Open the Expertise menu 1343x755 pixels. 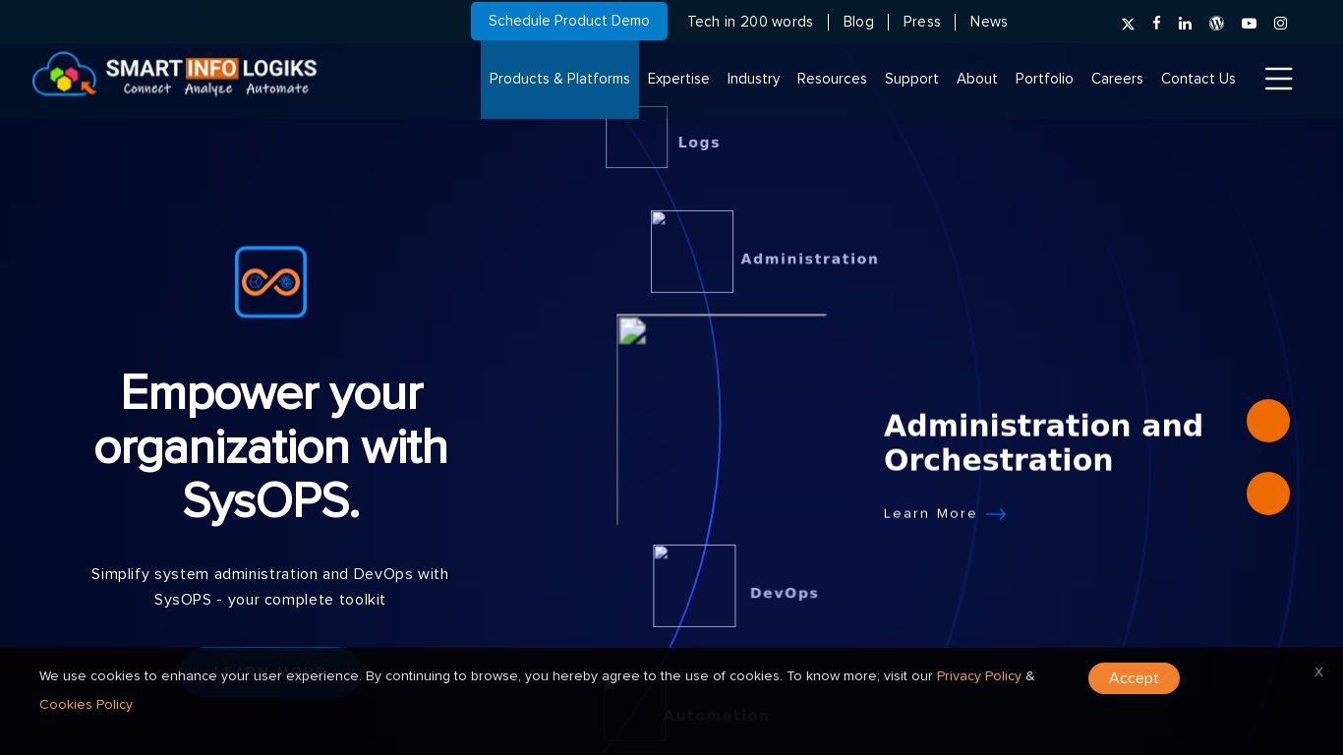pyautogui.click(x=678, y=79)
